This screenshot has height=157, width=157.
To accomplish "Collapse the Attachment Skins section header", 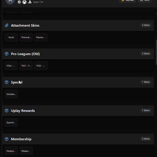I will [x=78, y=25].
